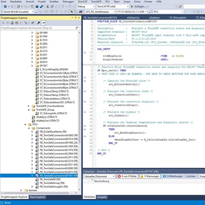
Task: Click the save (single disk) icon
Action: pyautogui.click(x=37, y=7)
